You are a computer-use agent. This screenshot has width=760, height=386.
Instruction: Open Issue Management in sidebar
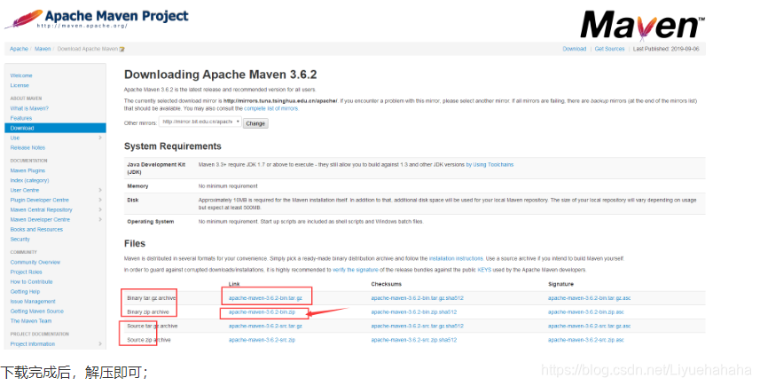tap(33, 301)
